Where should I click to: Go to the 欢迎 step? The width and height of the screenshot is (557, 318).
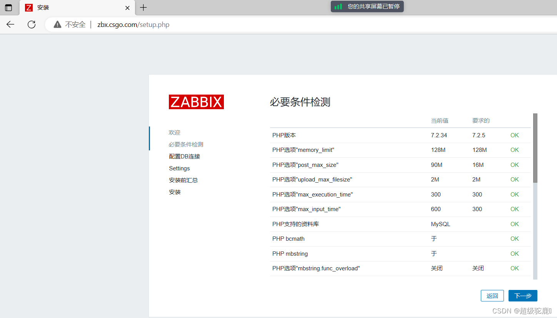[175, 132]
